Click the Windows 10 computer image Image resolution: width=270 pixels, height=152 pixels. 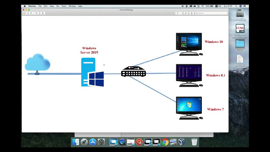[x=189, y=44]
